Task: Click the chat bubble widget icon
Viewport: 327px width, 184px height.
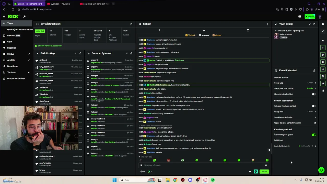Action: coord(323,62)
